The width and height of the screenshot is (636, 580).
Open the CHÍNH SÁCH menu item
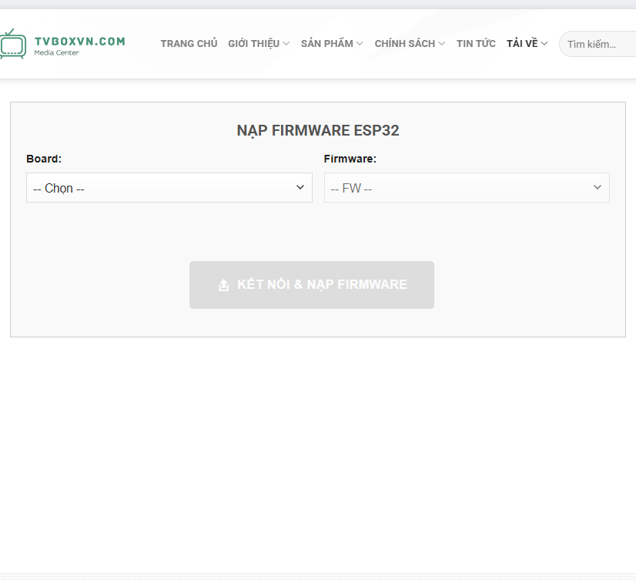pyautogui.click(x=404, y=44)
